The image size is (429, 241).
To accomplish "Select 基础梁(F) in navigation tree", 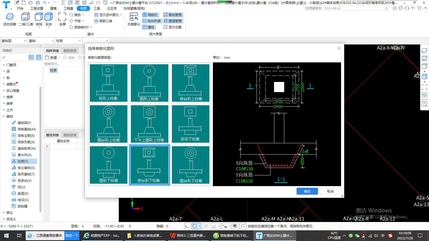I will (x=24, y=123).
